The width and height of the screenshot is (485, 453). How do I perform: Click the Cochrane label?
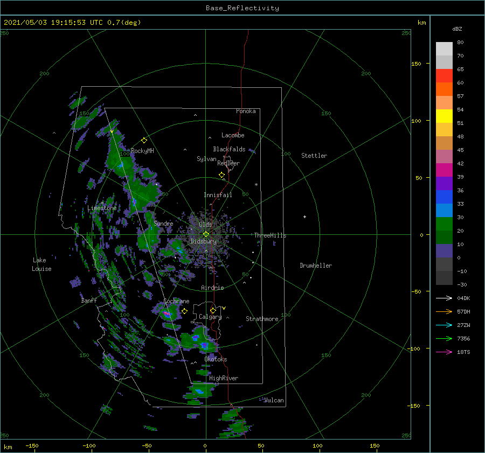[176, 301]
